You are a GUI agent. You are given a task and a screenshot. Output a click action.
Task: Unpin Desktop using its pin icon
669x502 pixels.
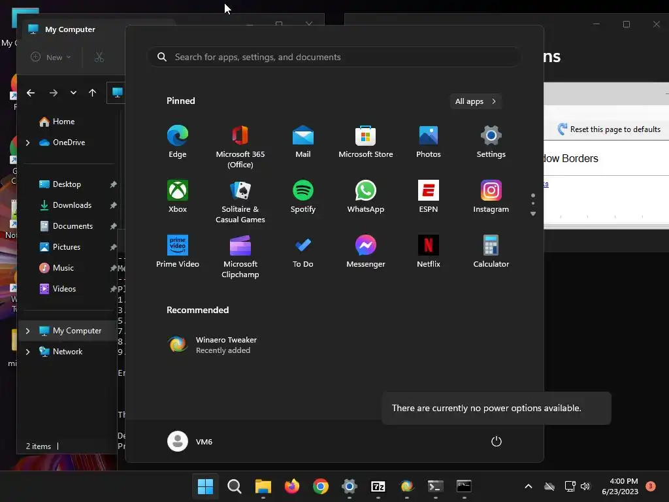tap(113, 184)
